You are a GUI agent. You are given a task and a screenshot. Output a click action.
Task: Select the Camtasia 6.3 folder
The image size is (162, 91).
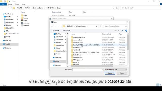[x=77, y=48]
